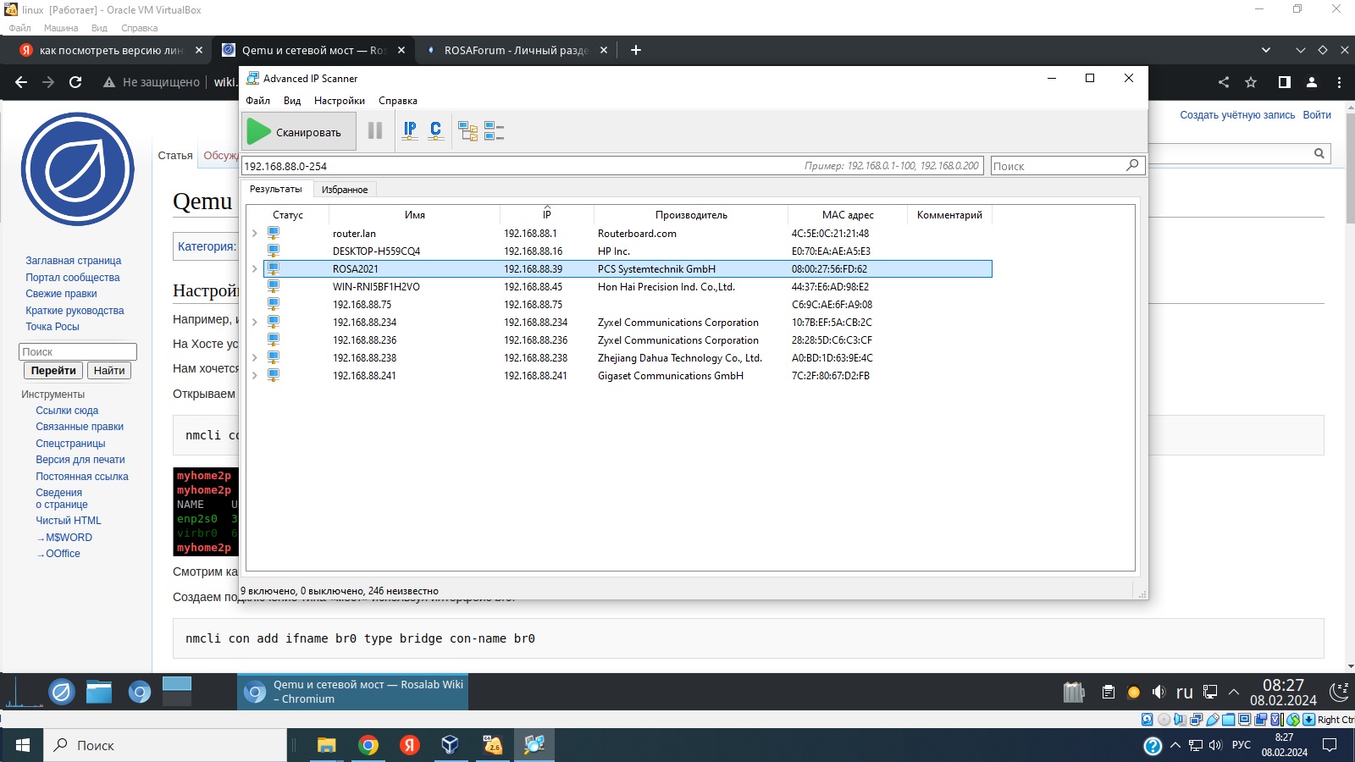Toggle the guest volume speaker icon

(x=1159, y=693)
